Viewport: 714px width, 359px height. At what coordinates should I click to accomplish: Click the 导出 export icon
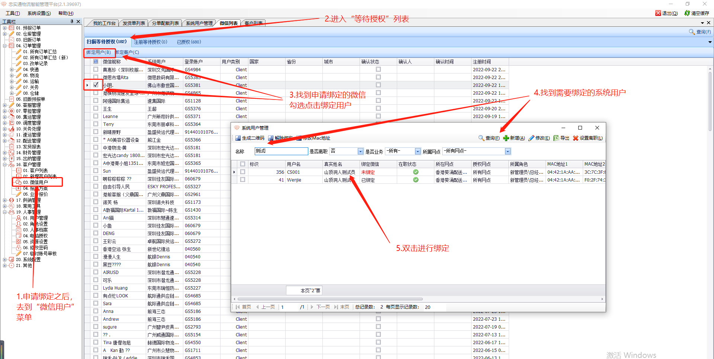556,138
